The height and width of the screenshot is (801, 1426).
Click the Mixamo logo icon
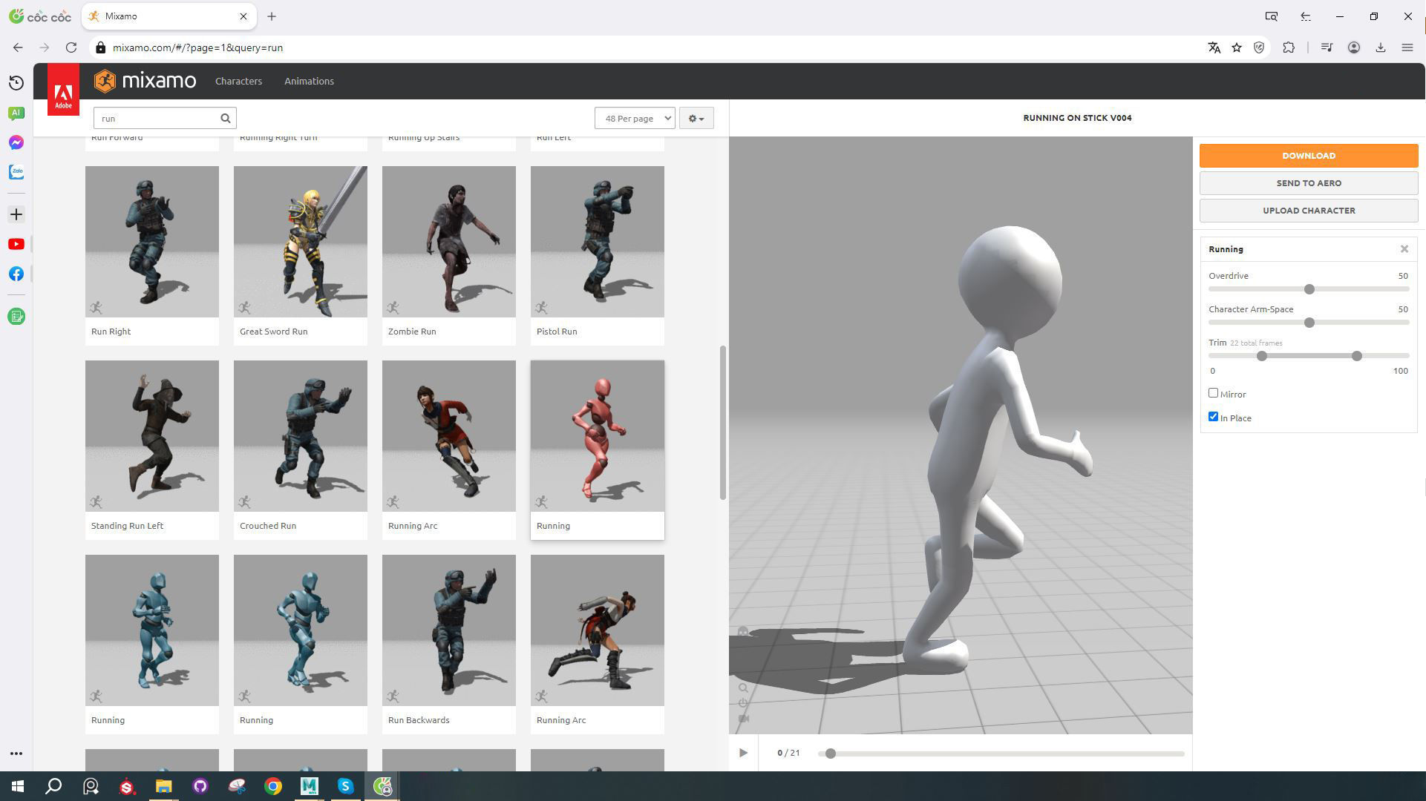(105, 81)
